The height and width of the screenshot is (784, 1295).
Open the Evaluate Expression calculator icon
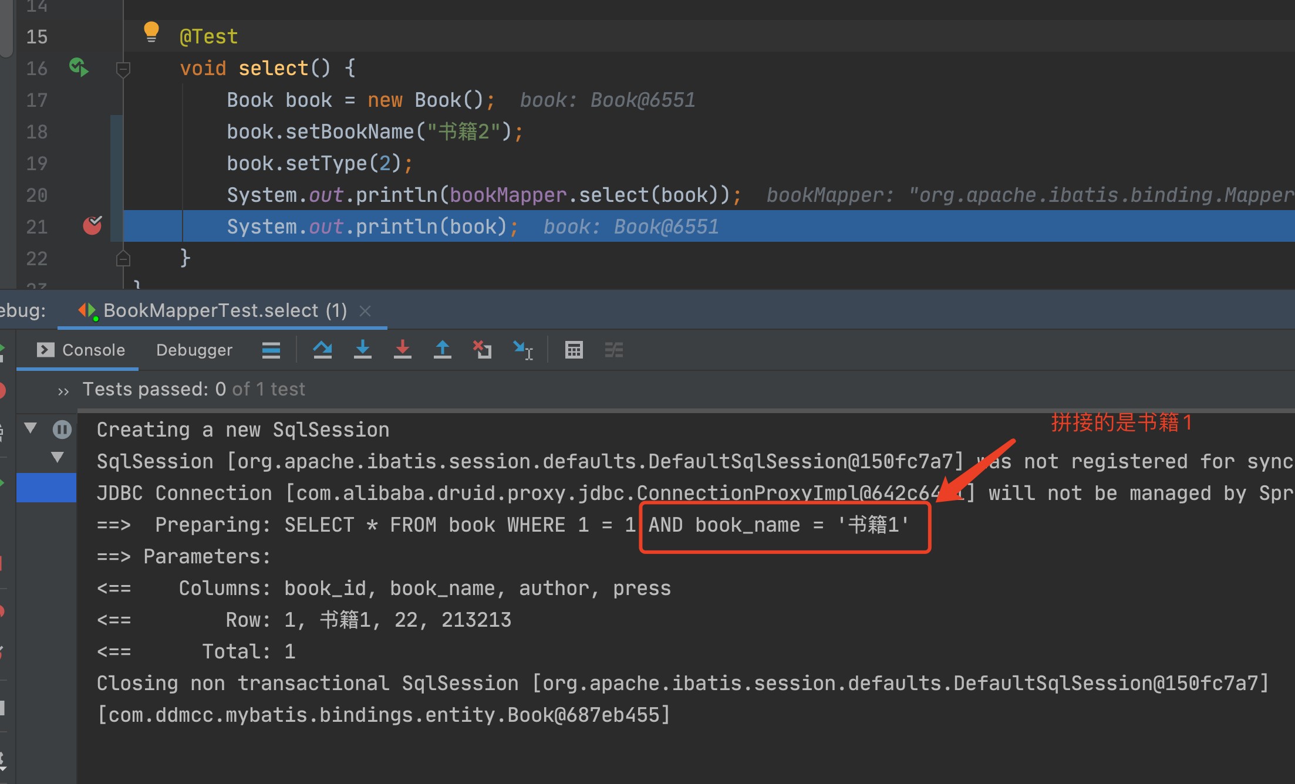574,350
